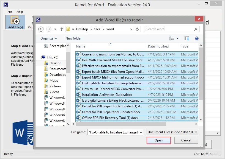Go to Desktop in address path
The image size is (225, 159).
(82, 29)
